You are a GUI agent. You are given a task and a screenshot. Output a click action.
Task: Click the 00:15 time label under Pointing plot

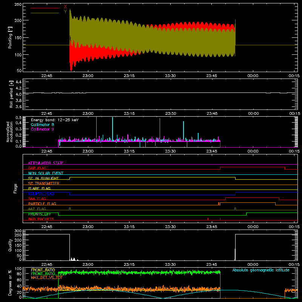[294, 76]
